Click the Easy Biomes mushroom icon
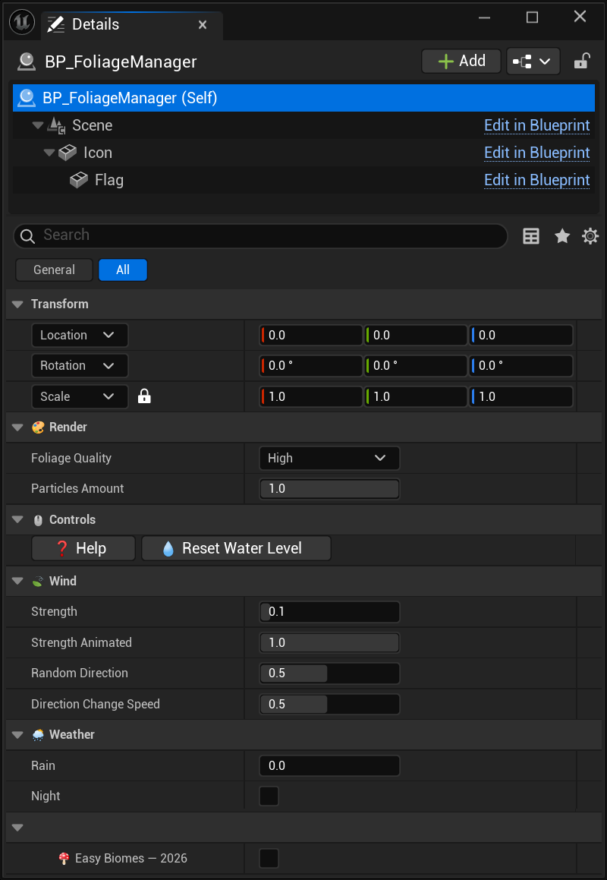The height and width of the screenshot is (880, 607). [64, 858]
